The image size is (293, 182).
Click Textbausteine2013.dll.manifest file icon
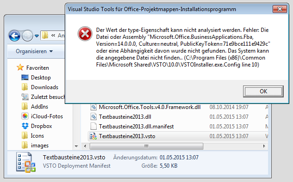(x=93, y=126)
